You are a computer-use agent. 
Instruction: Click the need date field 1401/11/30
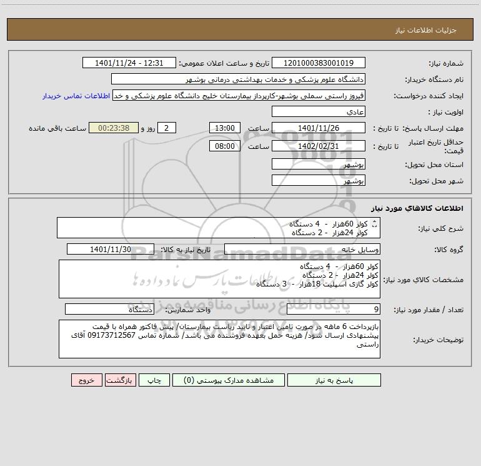pos(111,249)
